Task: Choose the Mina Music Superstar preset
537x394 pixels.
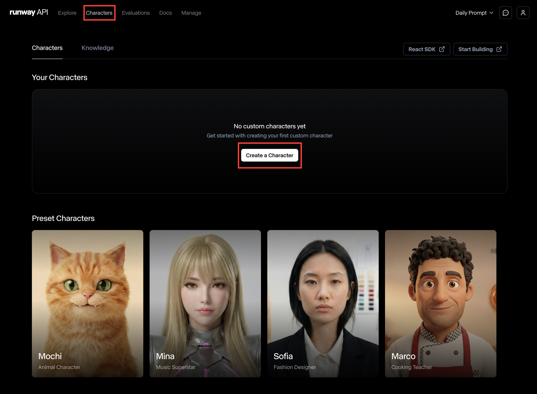Action: [205, 303]
